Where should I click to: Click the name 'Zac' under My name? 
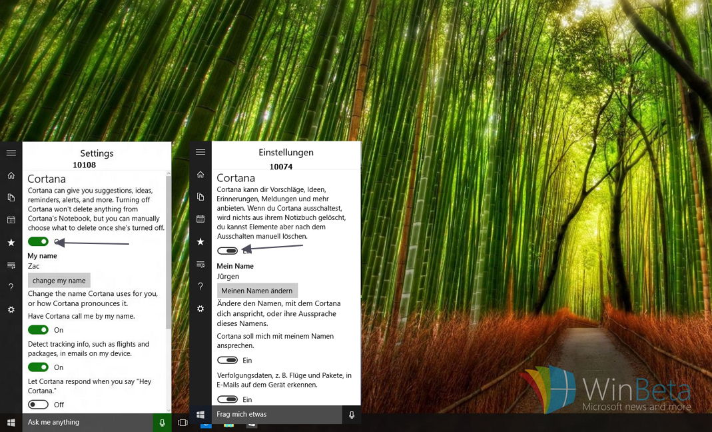click(33, 266)
